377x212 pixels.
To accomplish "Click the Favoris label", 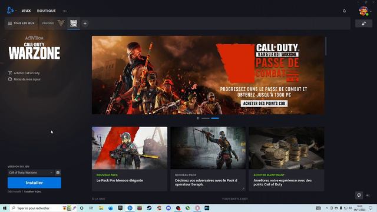I will click(x=48, y=24).
